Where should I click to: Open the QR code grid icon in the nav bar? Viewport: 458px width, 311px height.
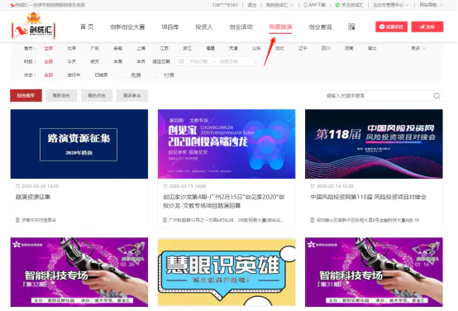pyautogui.click(x=351, y=27)
